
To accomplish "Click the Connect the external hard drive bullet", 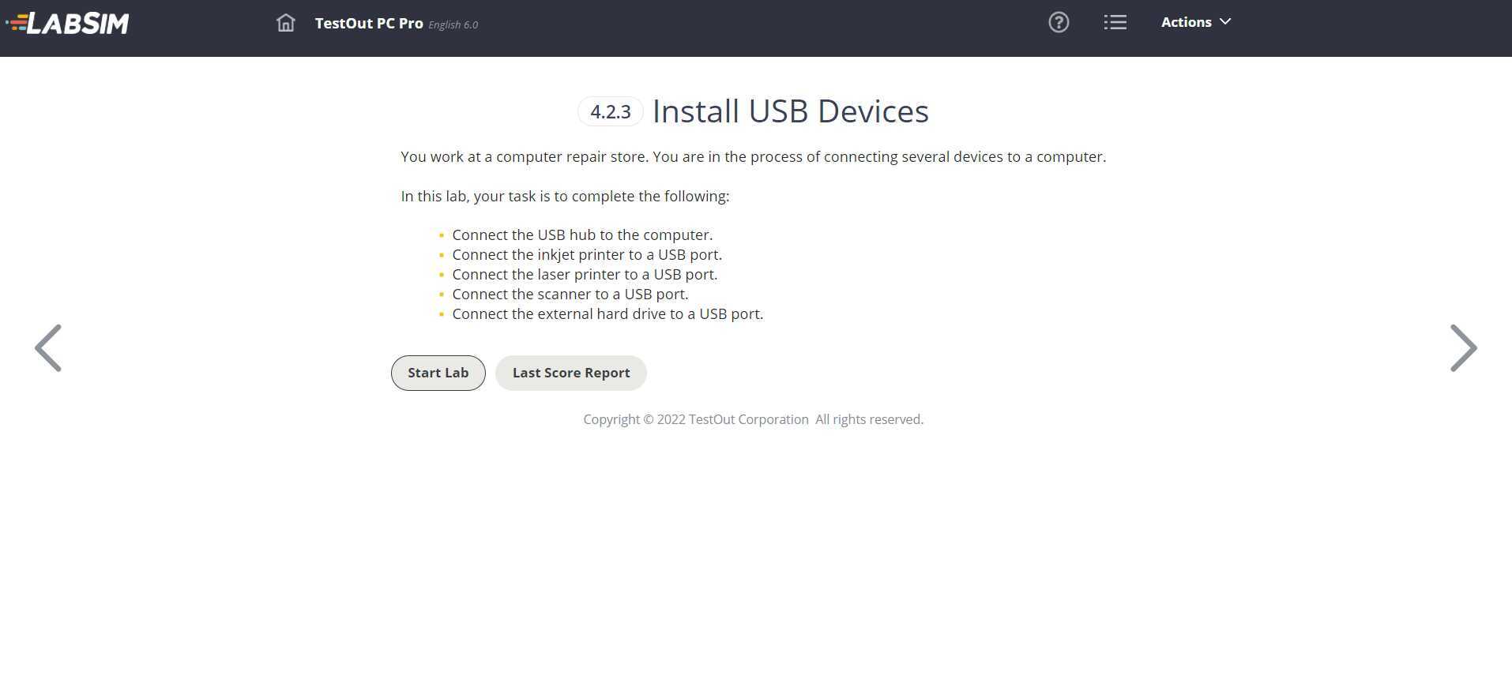I will point(607,313).
